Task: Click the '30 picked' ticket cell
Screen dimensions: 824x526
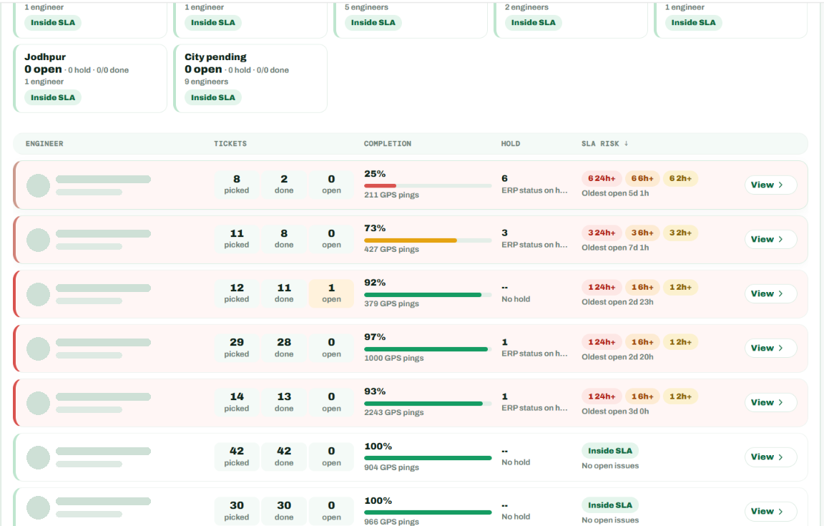Action: pos(237,511)
